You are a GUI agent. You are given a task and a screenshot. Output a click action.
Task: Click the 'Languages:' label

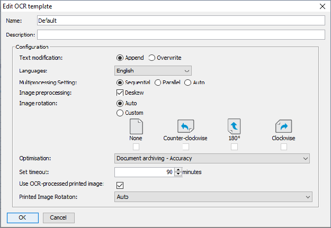(x=33, y=71)
